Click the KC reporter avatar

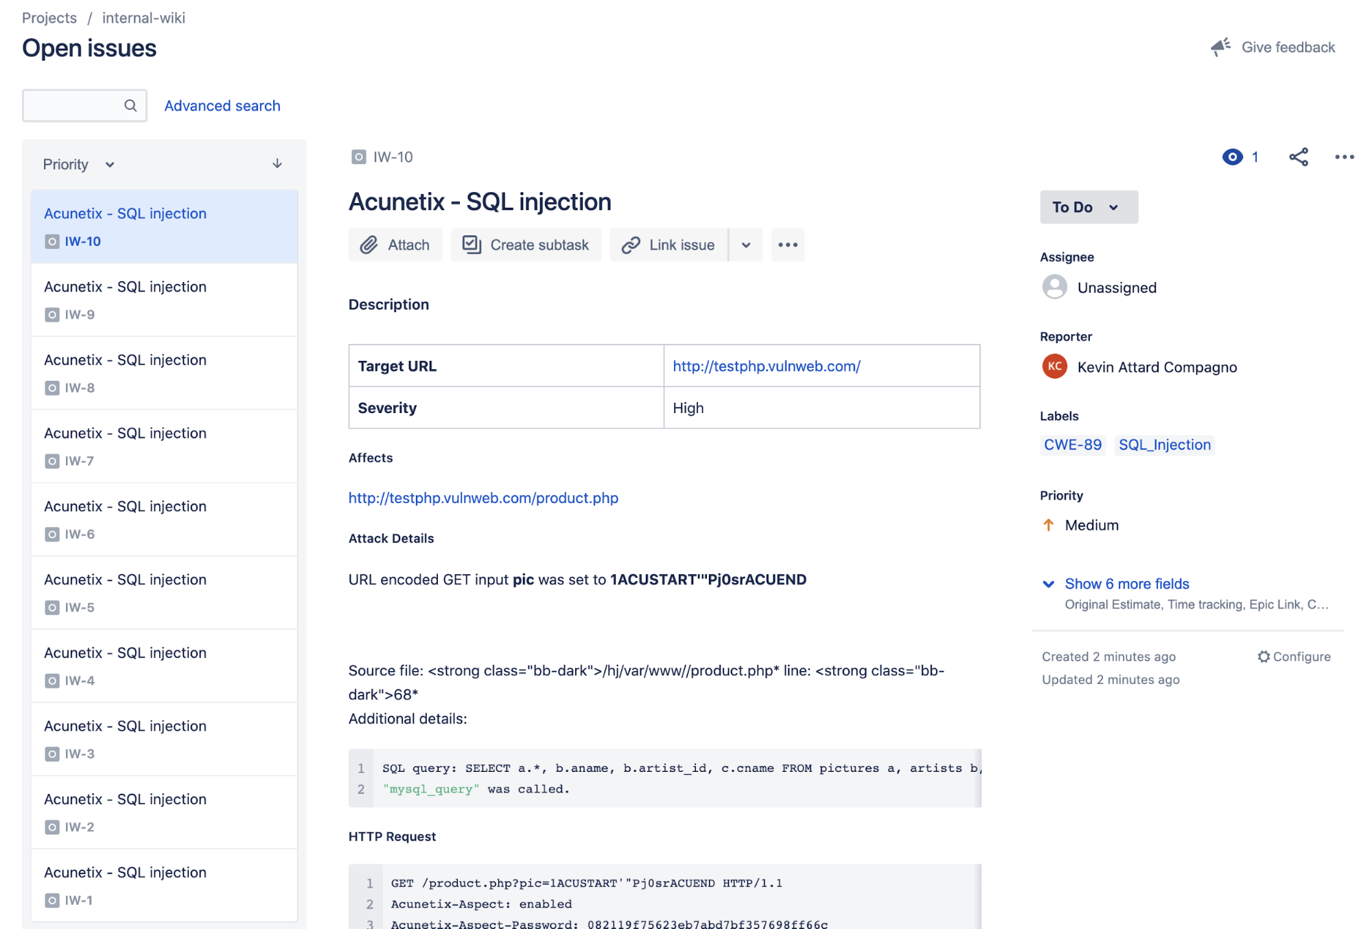coord(1055,366)
